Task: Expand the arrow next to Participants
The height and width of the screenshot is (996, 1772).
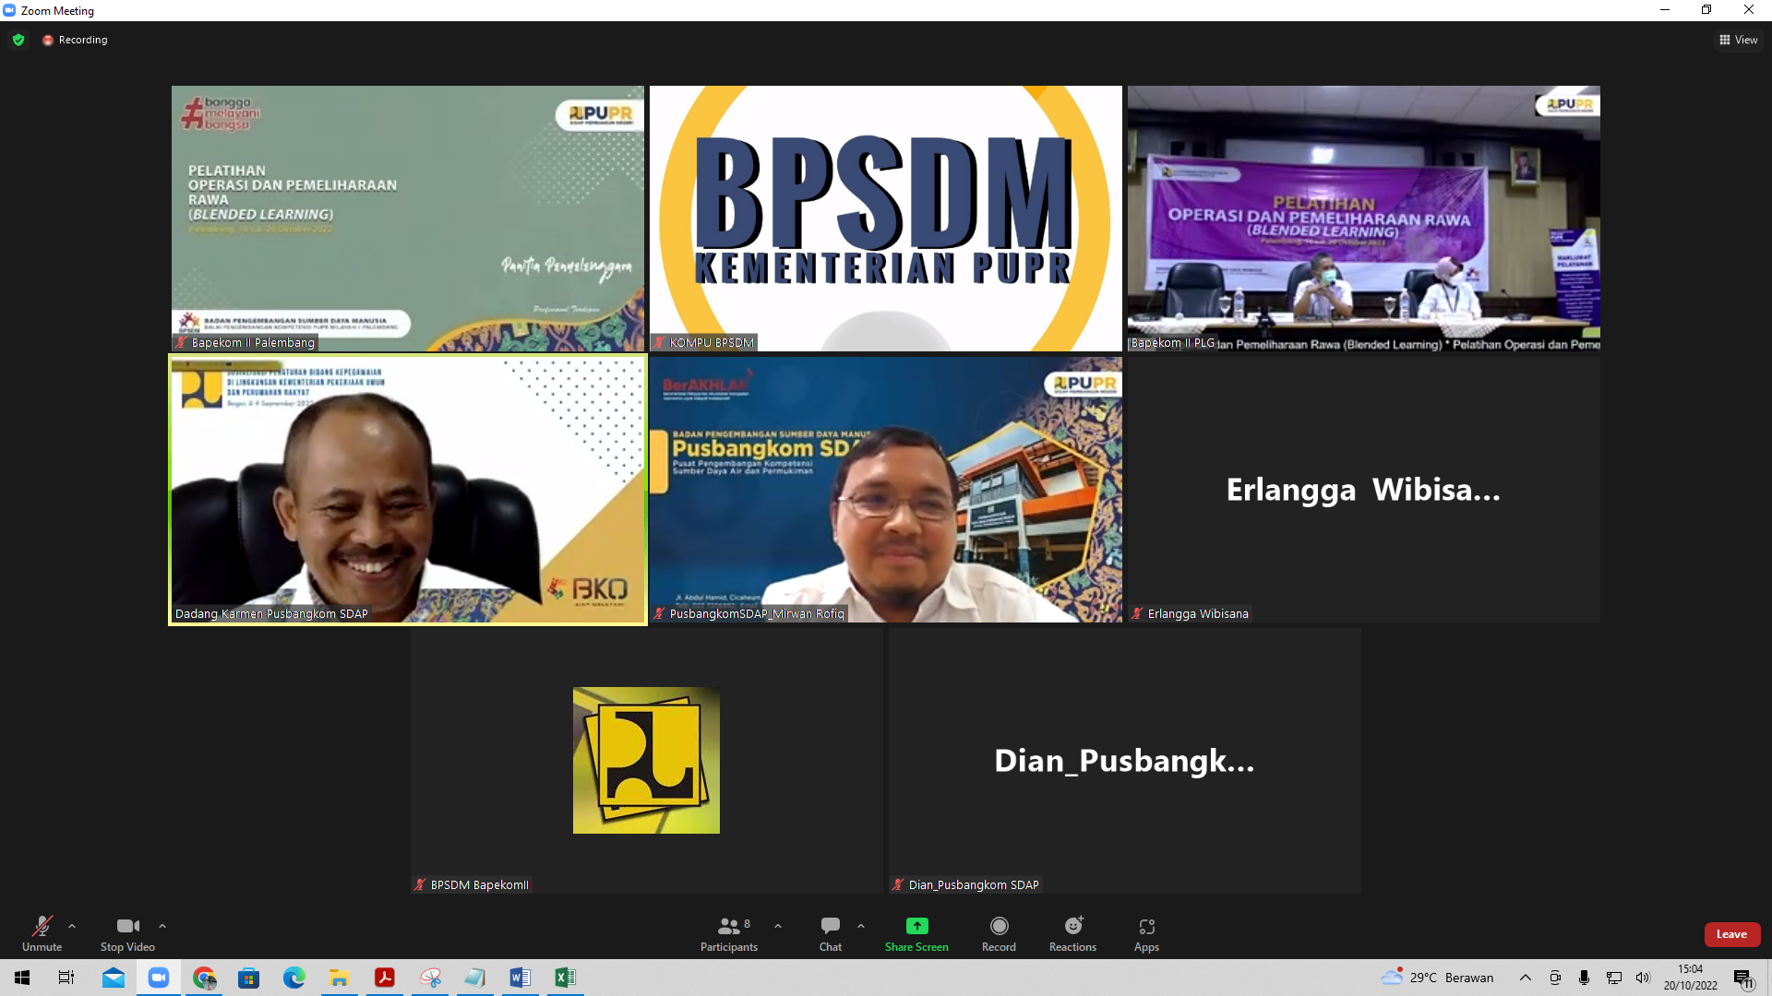Action: tap(778, 926)
